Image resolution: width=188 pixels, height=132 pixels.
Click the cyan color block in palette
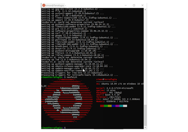(121, 106)
